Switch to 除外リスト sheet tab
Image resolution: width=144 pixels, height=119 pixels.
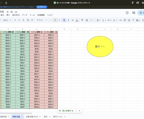click(x=58, y=117)
